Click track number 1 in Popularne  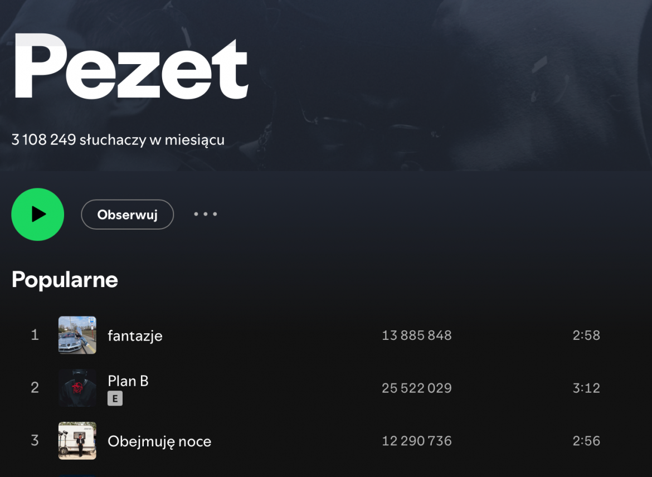(x=35, y=335)
